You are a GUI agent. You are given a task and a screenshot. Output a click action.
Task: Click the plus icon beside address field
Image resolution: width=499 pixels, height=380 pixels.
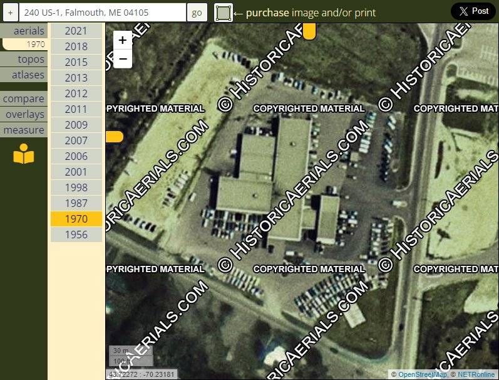pyautogui.click(x=10, y=13)
